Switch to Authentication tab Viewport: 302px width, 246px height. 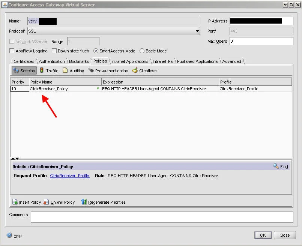52,61
